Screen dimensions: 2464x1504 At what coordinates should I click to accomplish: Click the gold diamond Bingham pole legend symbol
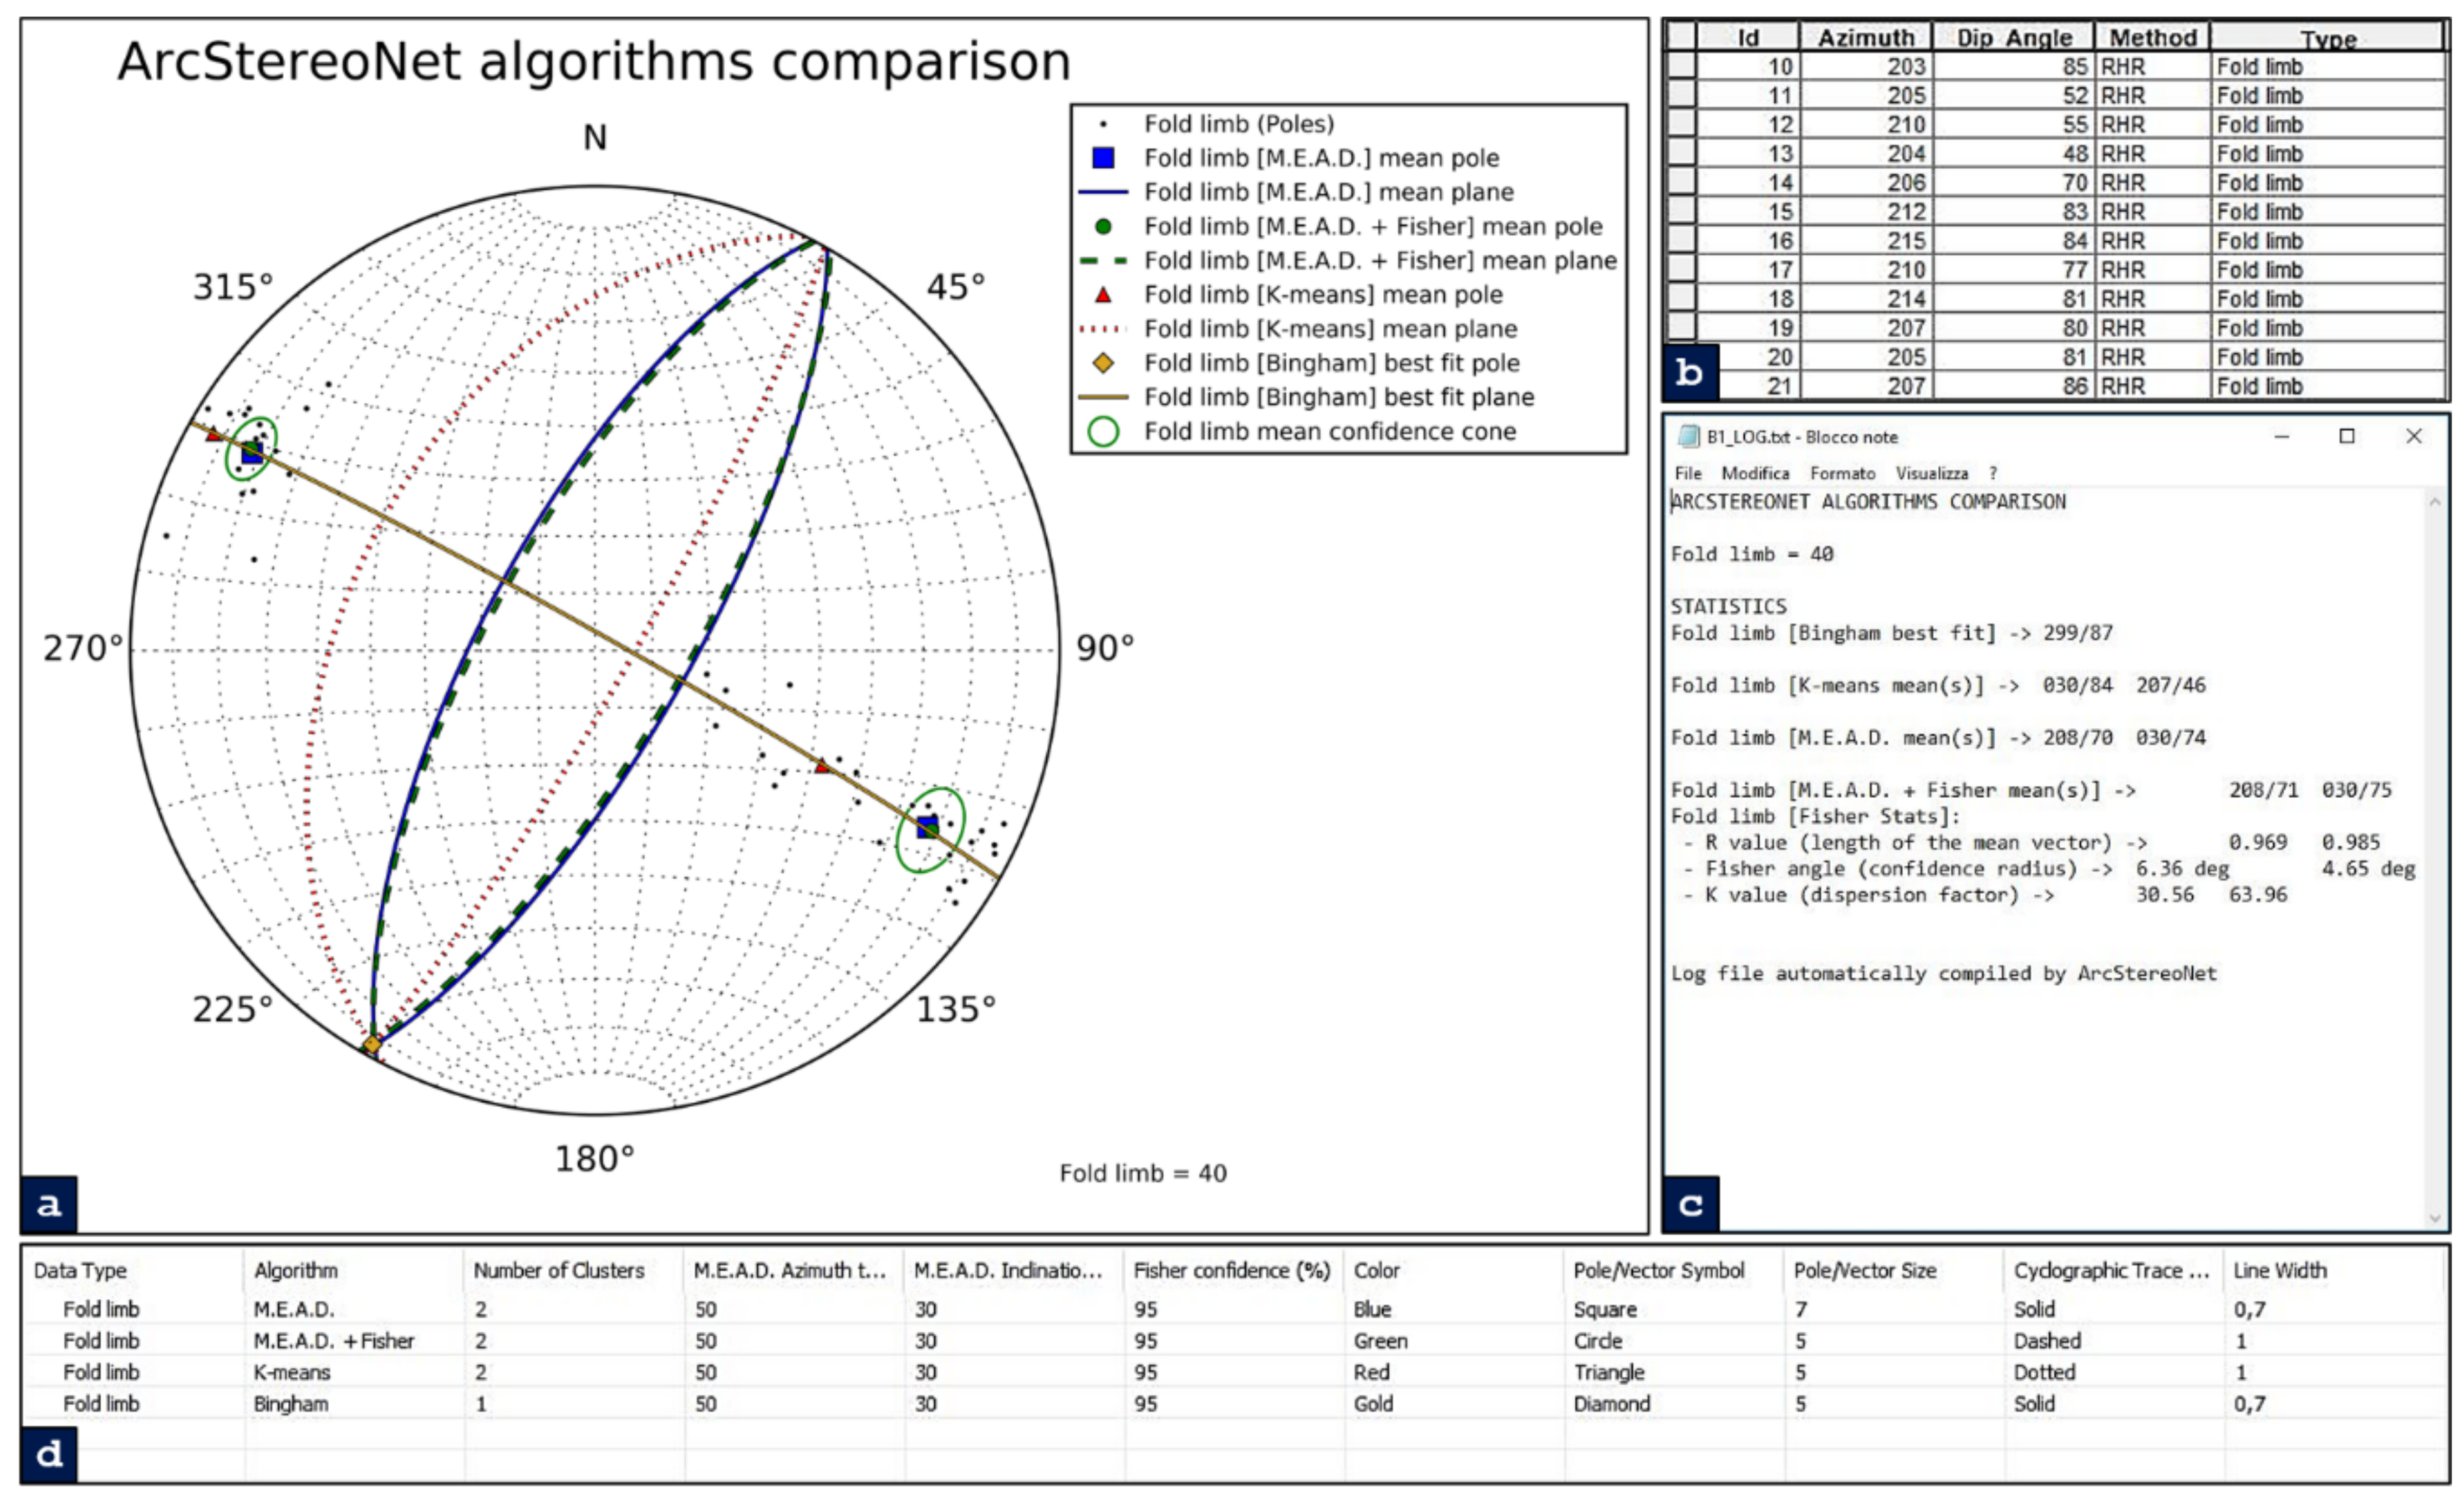pyautogui.click(x=1103, y=363)
